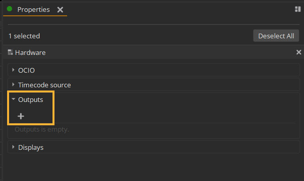Close the Properties tab
Image resolution: width=304 pixels, height=181 pixels.
60,10
